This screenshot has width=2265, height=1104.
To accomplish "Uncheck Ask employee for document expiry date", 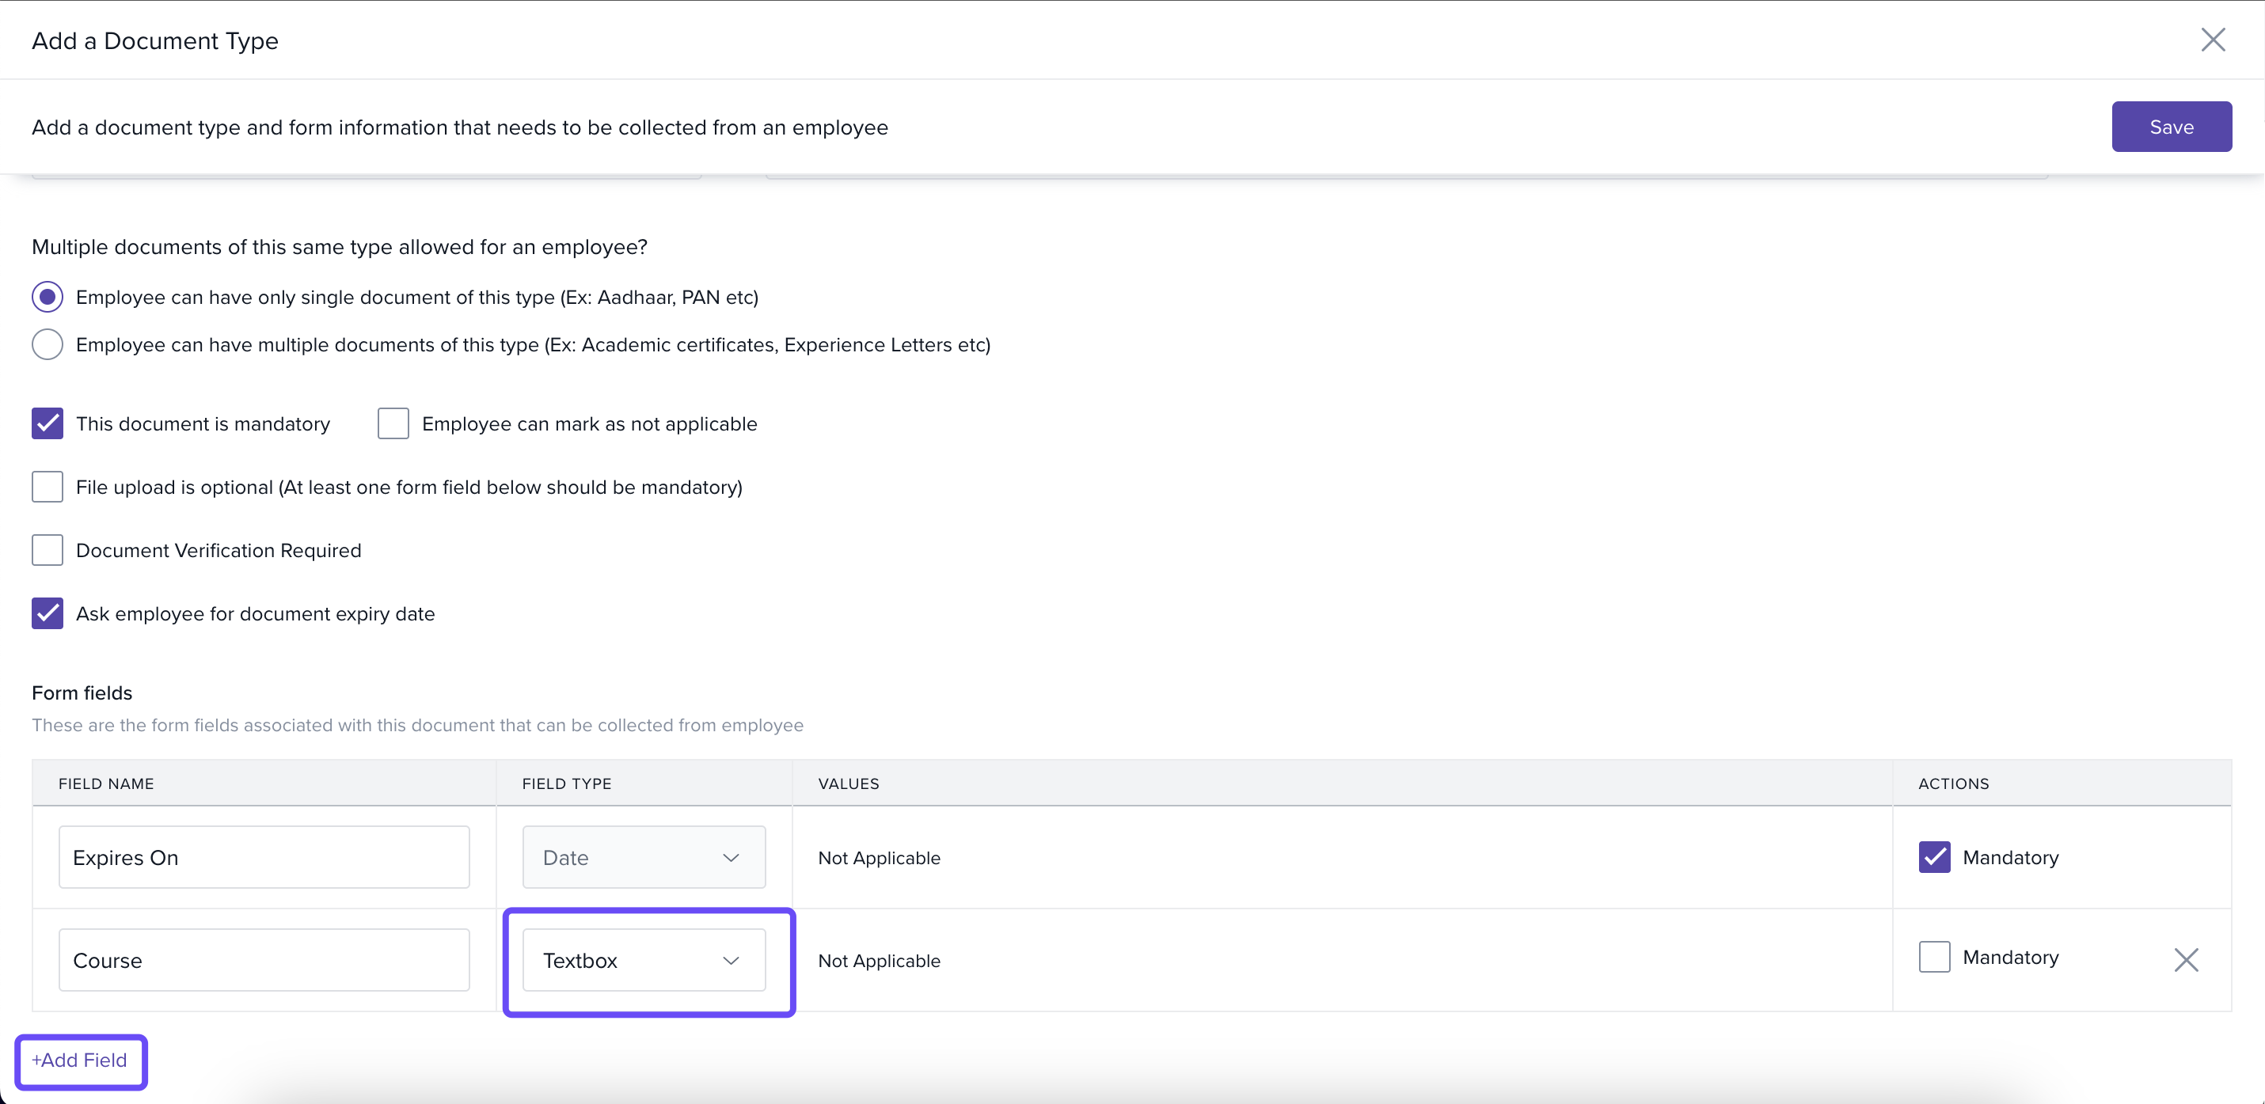I will click(x=48, y=613).
